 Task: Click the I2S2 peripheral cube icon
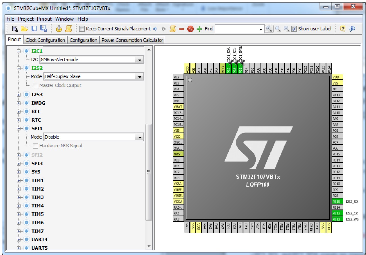tap(26, 68)
